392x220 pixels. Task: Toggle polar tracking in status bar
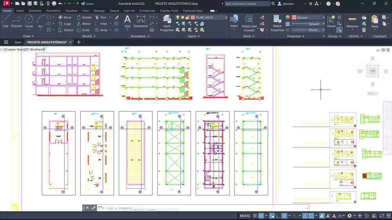(x=284, y=216)
